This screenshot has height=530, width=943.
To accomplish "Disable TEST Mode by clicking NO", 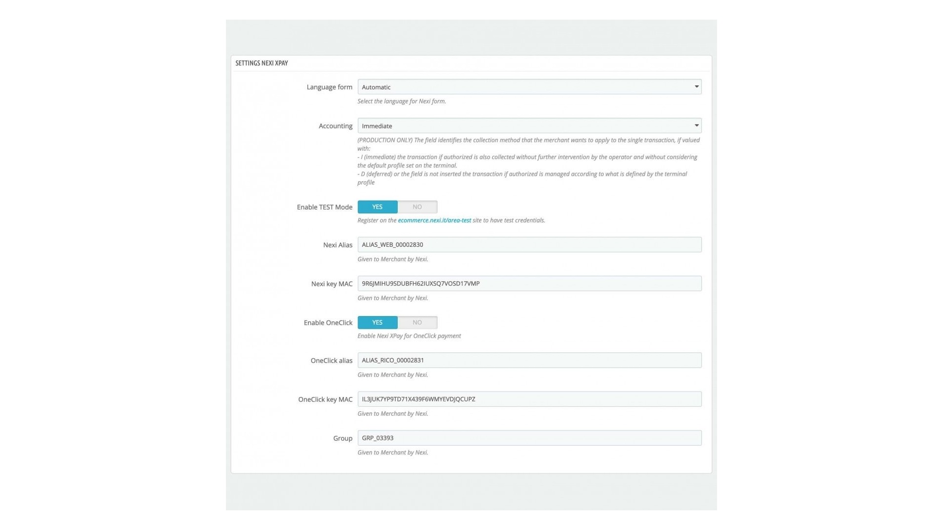I will click(x=417, y=207).
